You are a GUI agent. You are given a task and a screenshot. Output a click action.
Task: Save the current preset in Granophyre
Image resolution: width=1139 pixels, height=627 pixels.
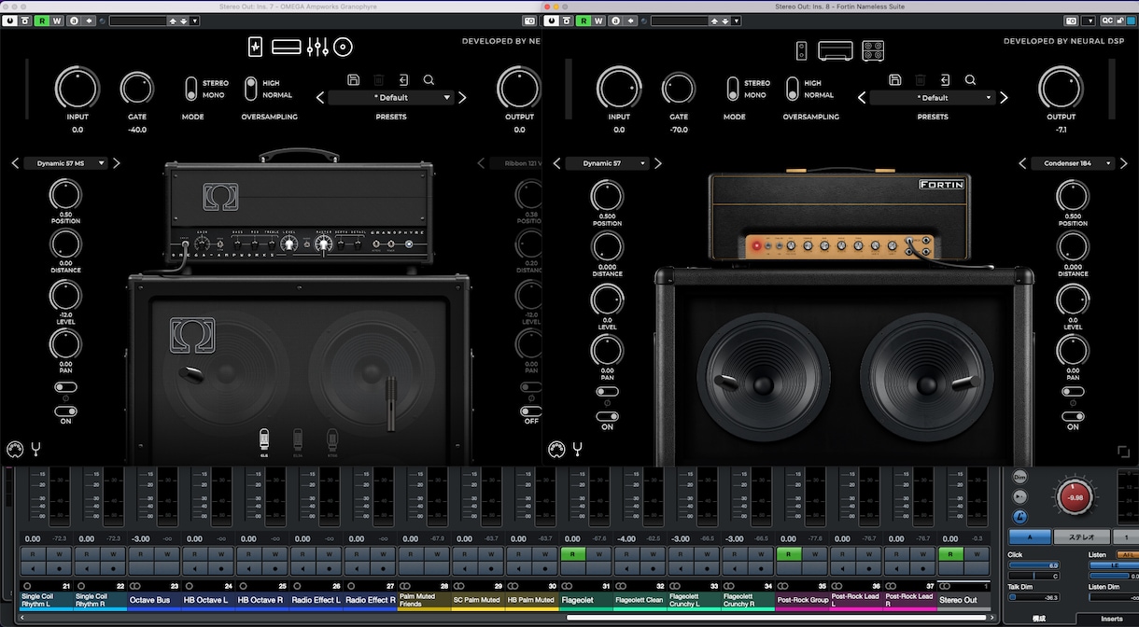click(353, 80)
